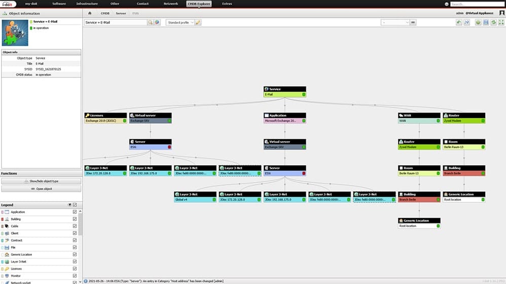Uncheck the Licenses legend checkbox

tap(75, 268)
